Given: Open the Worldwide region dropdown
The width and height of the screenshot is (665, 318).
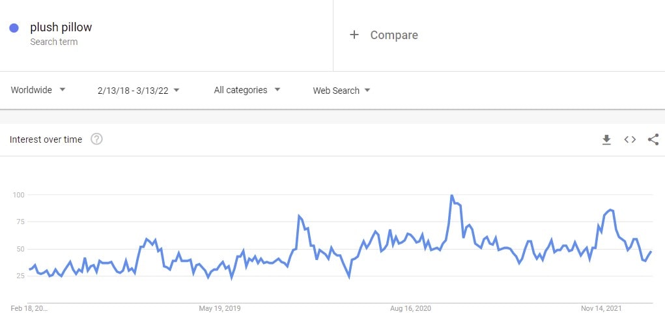Looking at the screenshot, I should [x=38, y=90].
